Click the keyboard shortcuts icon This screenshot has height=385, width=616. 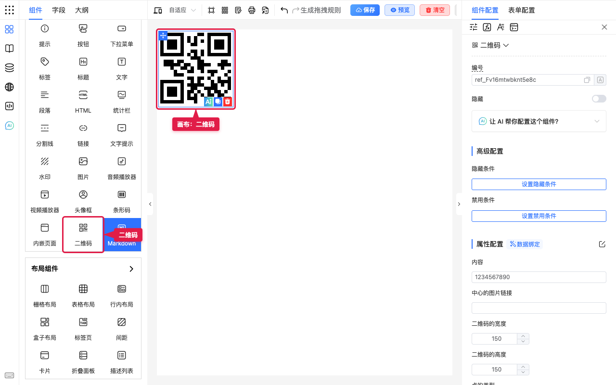point(9,375)
